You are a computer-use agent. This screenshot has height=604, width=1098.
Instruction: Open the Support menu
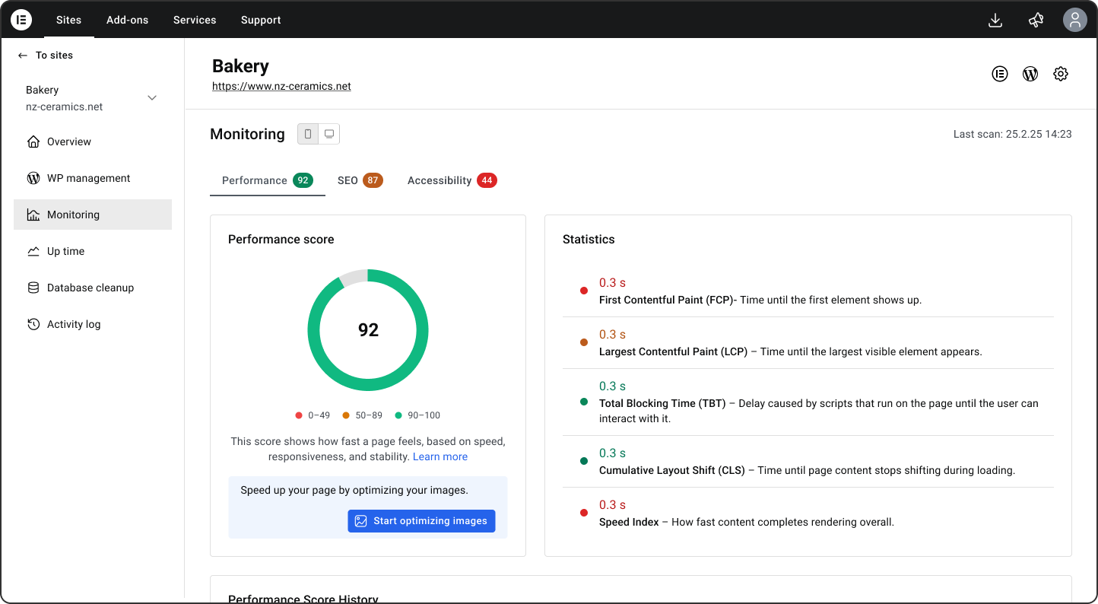click(261, 20)
